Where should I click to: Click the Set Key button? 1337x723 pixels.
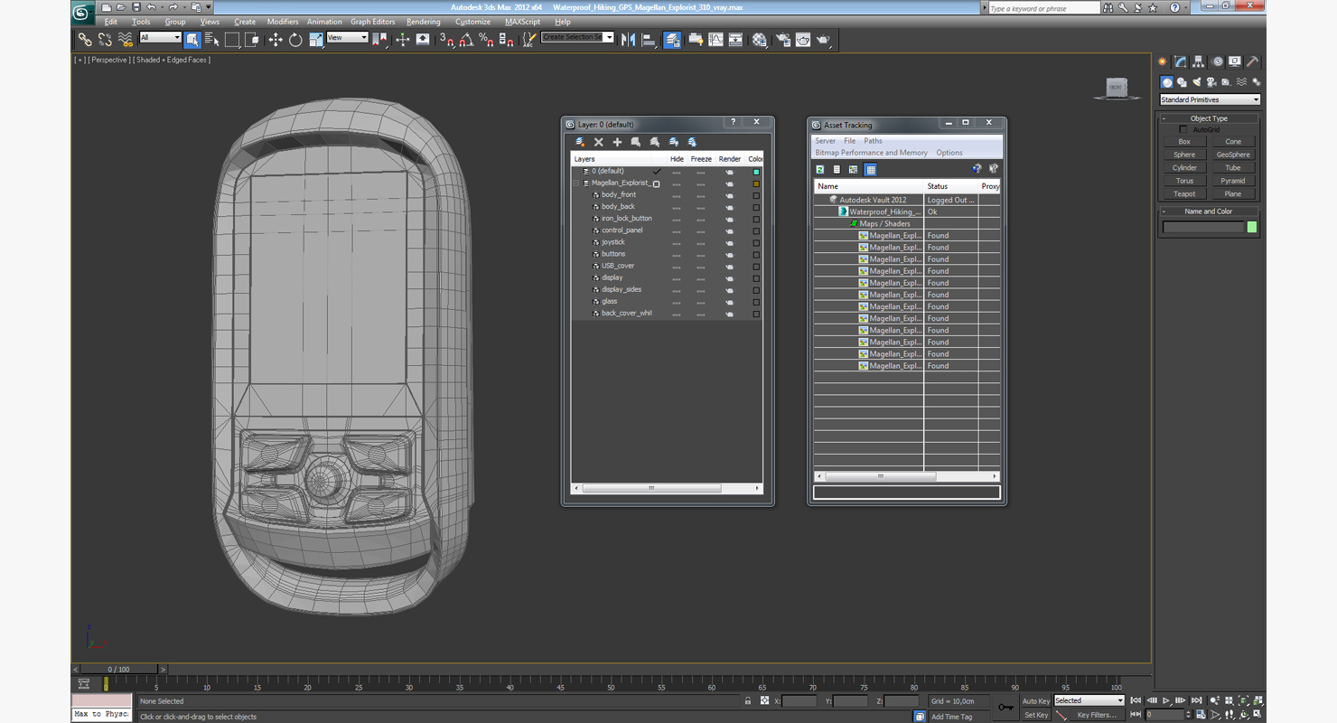point(1035,715)
